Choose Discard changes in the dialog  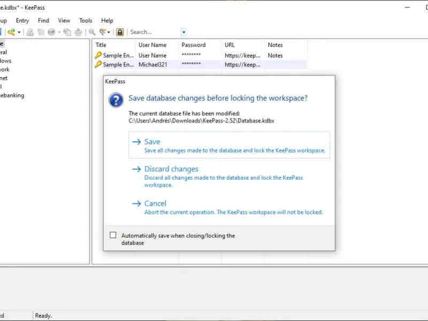[171, 169]
